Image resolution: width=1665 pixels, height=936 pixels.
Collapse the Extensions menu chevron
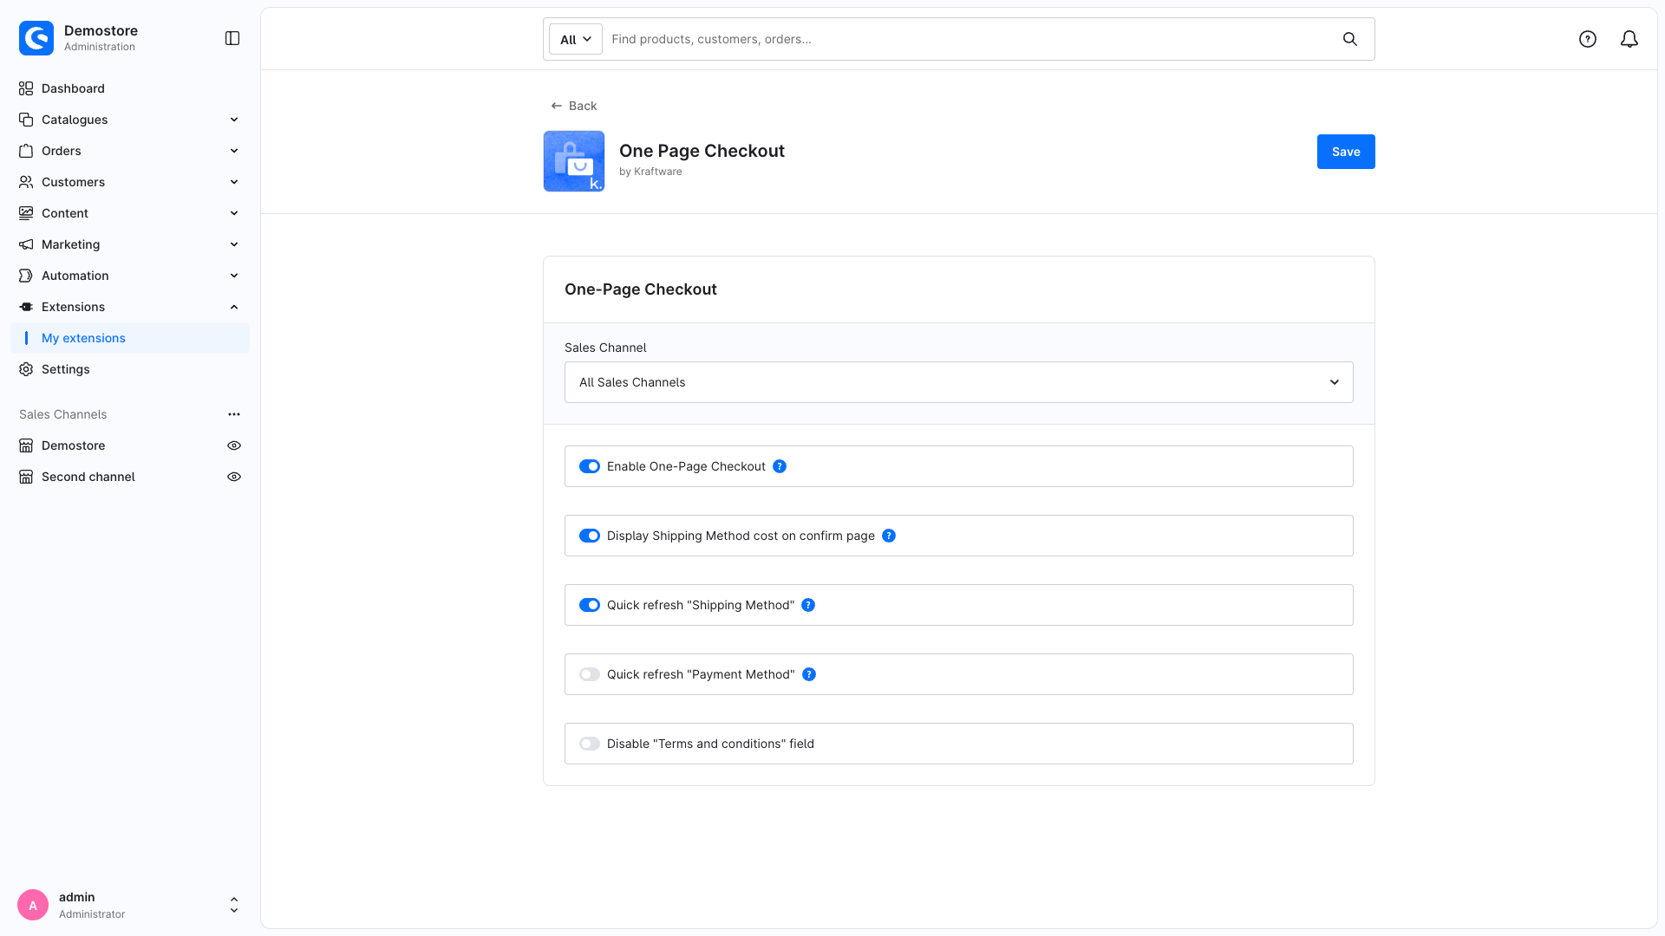pyautogui.click(x=234, y=307)
